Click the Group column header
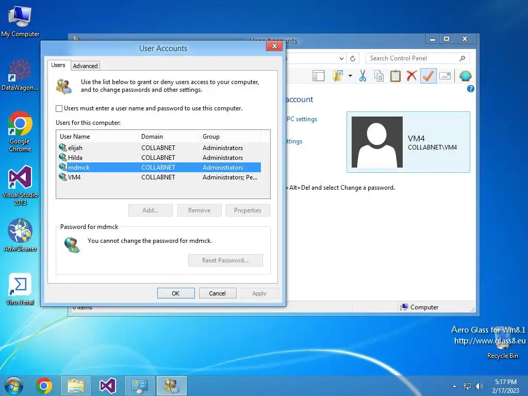The height and width of the screenshot is (396, 528). click(x=230, y=136)
